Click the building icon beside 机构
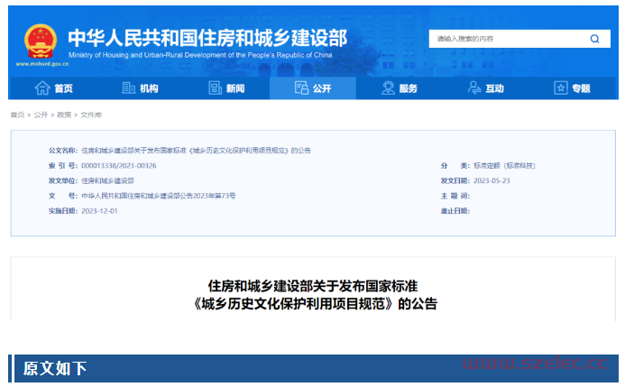 [x=128, y=88]
